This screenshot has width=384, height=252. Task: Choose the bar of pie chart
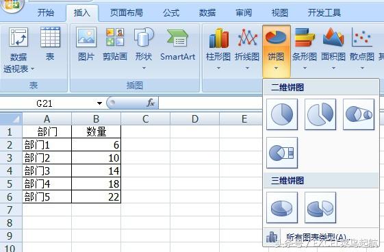tap(282, 153)
